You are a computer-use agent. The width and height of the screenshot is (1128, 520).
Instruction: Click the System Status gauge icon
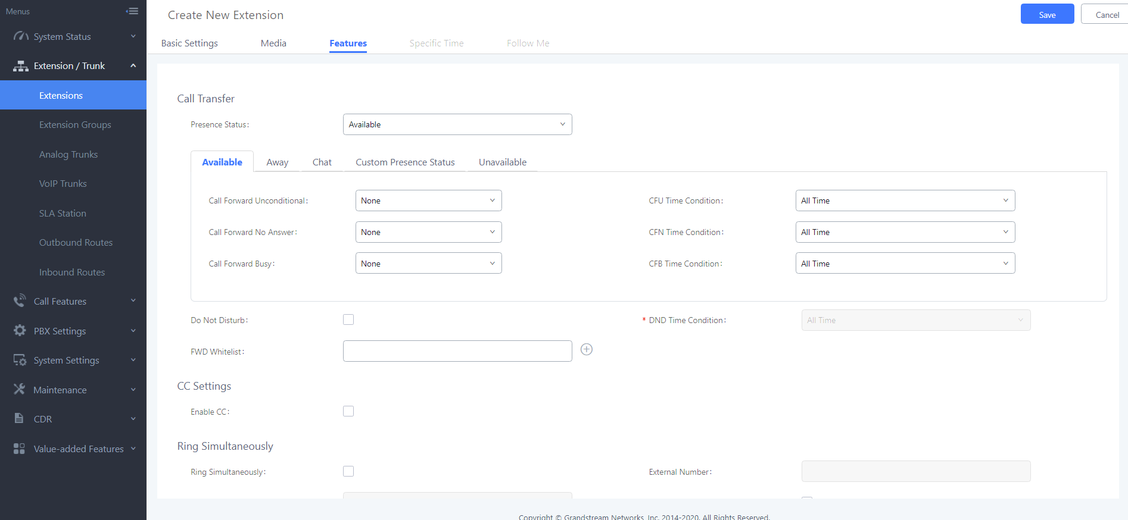tap(21, 36)
